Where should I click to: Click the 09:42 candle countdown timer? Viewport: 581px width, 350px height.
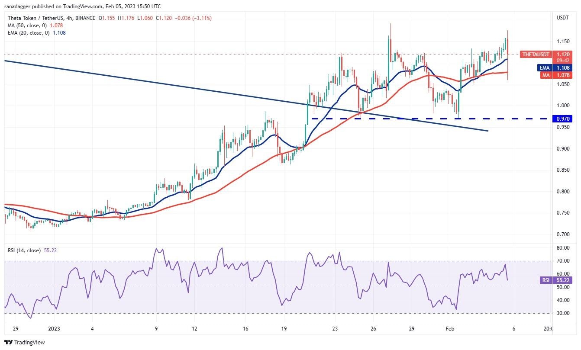(x=562, y=61)
